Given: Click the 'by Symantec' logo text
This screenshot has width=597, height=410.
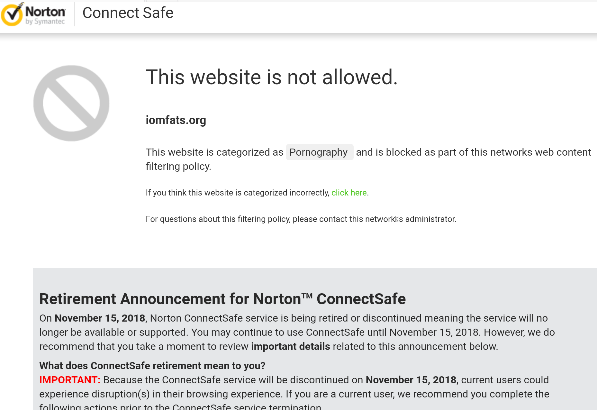Looking at the screenshot, I should 45,22.
